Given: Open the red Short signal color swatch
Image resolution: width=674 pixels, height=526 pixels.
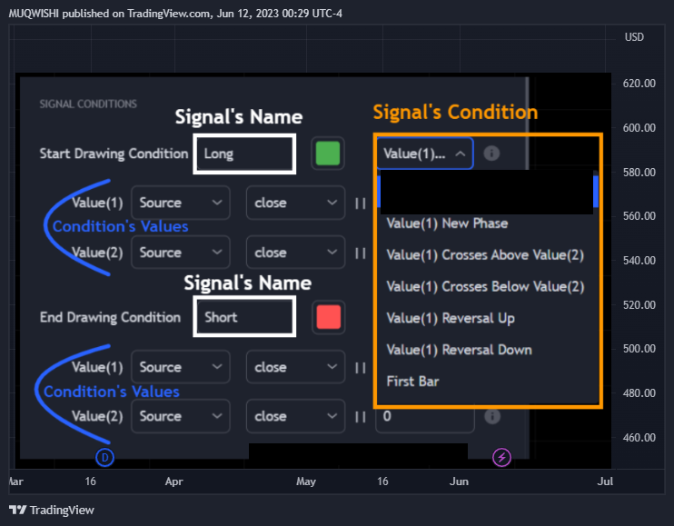Looking at the screenshot, I should pyautogui.click(x=329, y=317).
